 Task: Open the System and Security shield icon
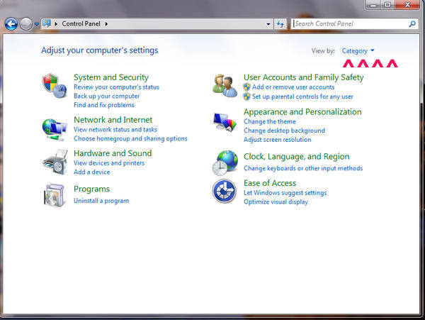[x=55, y=86]
